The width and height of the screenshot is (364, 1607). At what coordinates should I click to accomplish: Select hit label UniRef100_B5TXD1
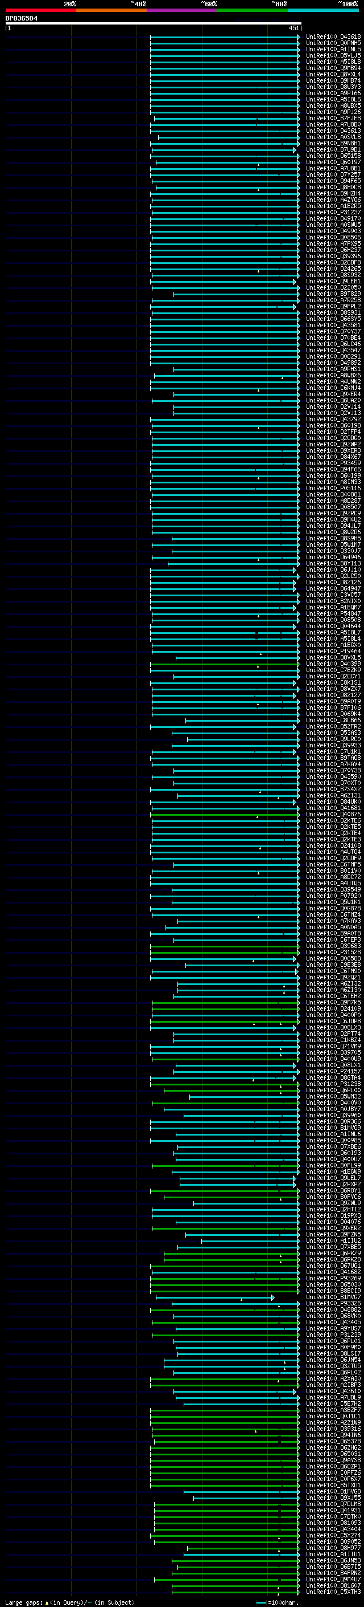(333, 1486)
